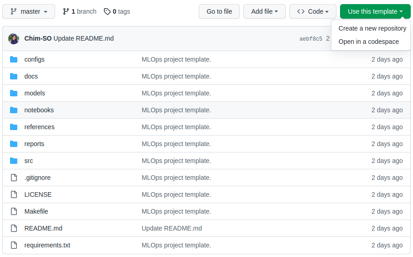Open the Makefile file
This screenshot has height=257, width=413.
point(36,211)
